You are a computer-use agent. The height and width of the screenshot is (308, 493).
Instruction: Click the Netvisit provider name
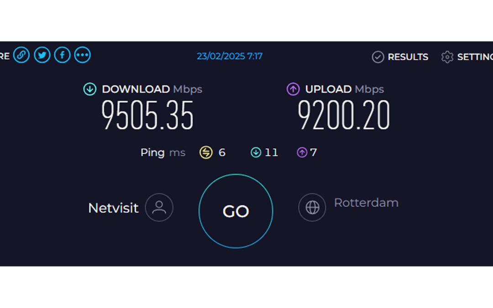113,208
